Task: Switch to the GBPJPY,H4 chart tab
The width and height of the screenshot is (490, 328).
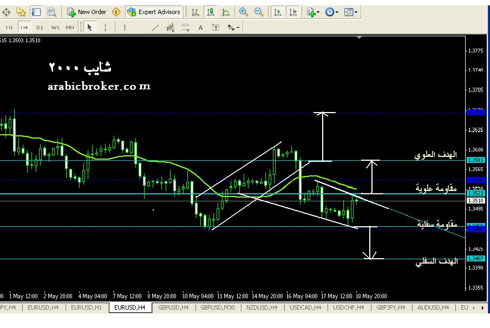Action: coord(390,307)
